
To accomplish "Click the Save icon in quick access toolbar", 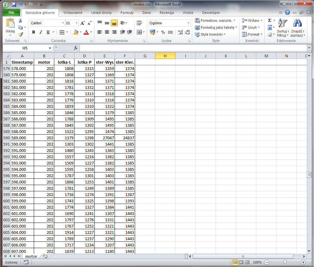I will [x=14, y=5].
